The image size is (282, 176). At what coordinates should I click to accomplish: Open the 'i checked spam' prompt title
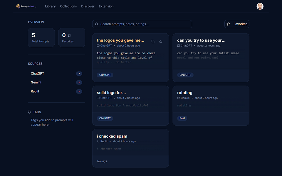pyautogui.click(x=112, y=136)
